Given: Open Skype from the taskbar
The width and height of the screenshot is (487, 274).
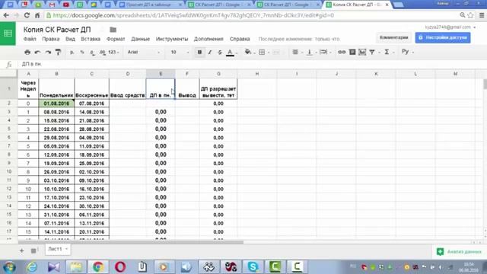Looking at the screenshot, I should [253, 267].
